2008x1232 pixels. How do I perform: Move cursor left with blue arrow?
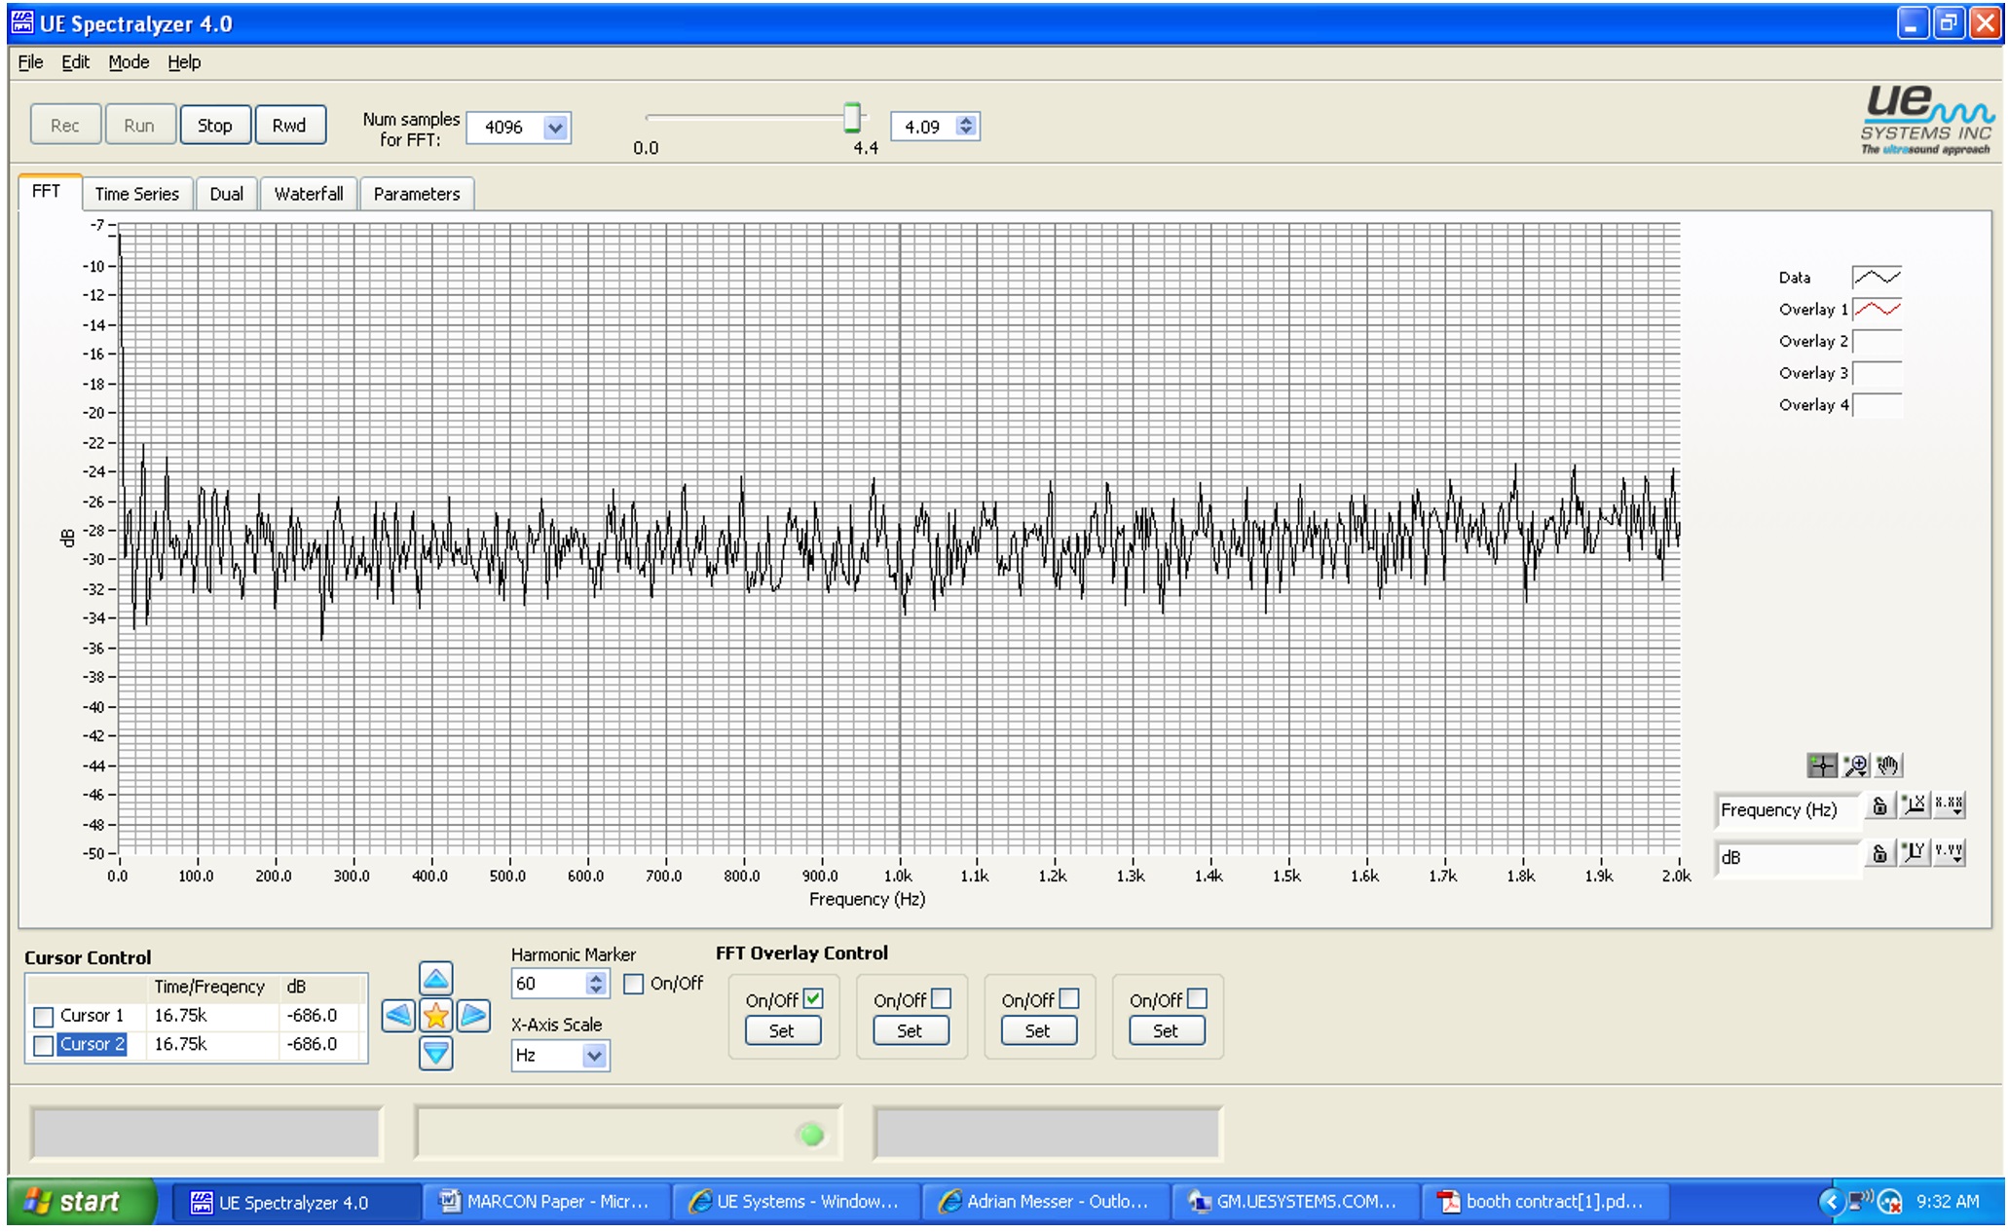pos(398,1016)
